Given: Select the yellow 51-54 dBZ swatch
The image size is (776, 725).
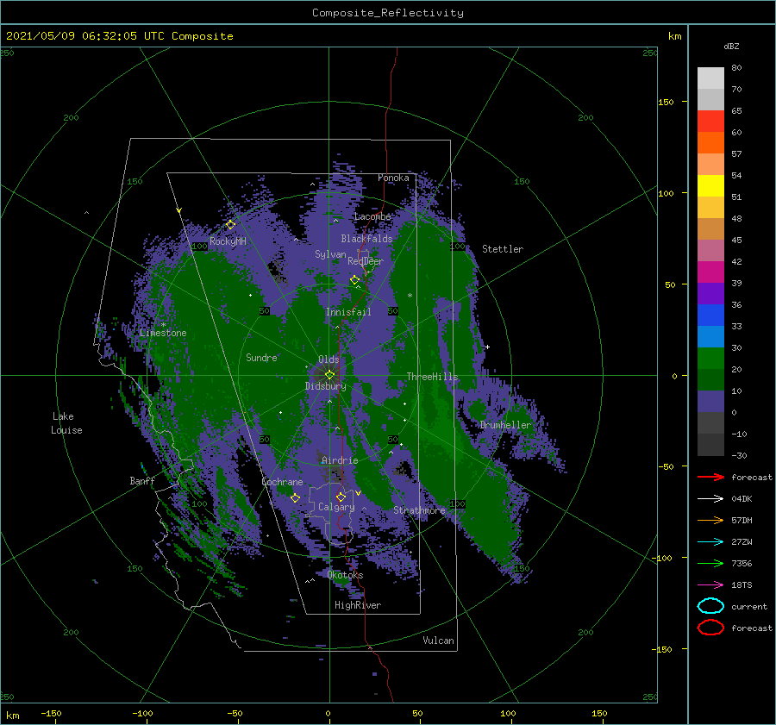Looking at the screenshot, I should click(x=710, y=185).
